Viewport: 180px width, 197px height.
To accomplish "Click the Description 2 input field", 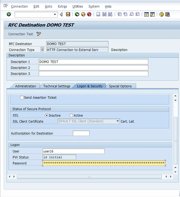I will 93,68.
